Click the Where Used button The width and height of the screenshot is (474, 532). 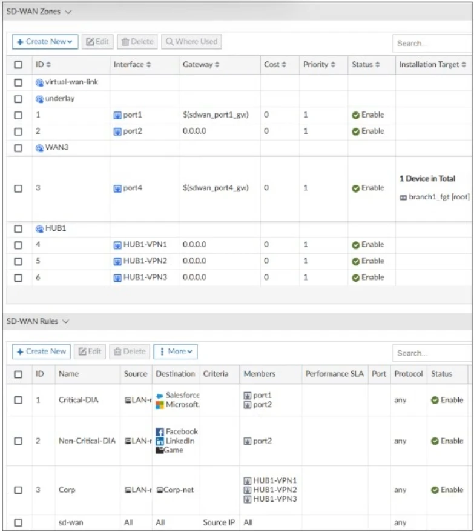(191, 42)
